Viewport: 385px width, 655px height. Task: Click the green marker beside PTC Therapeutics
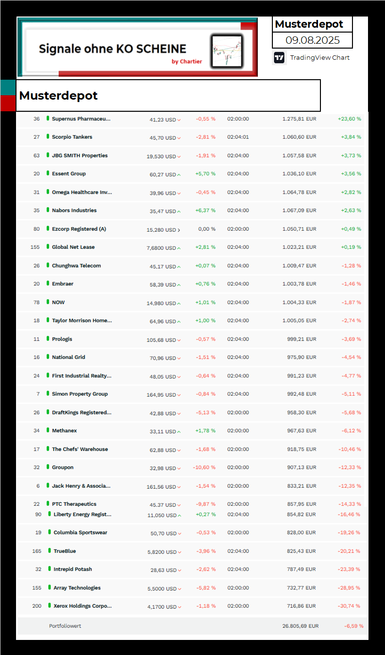48,504
